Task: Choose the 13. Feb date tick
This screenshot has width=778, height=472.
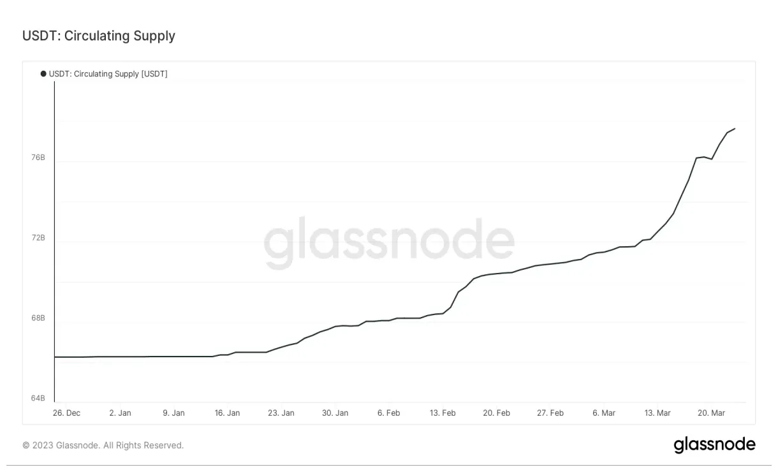Action: click(442, 413)
